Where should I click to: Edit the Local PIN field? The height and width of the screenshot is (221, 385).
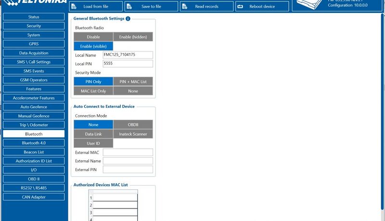coord(128,64)
